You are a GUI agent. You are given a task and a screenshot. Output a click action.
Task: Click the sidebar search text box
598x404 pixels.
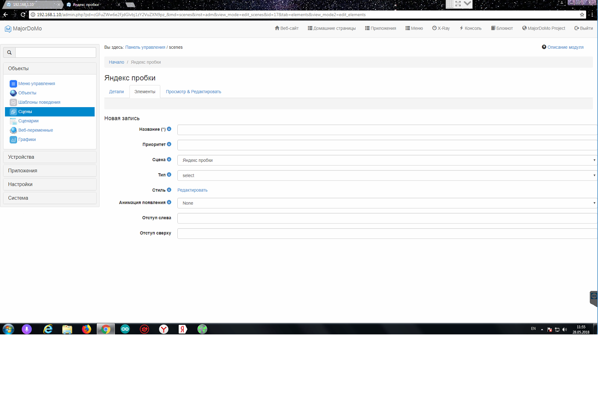point(56,53)
